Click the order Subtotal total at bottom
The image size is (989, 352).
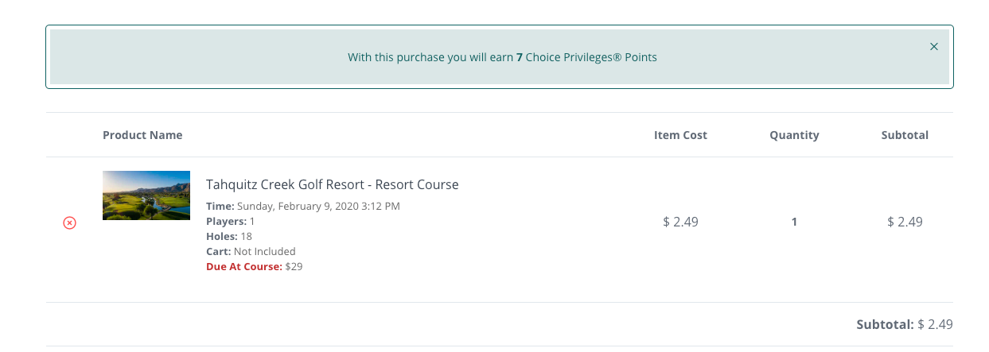(904, 324)
